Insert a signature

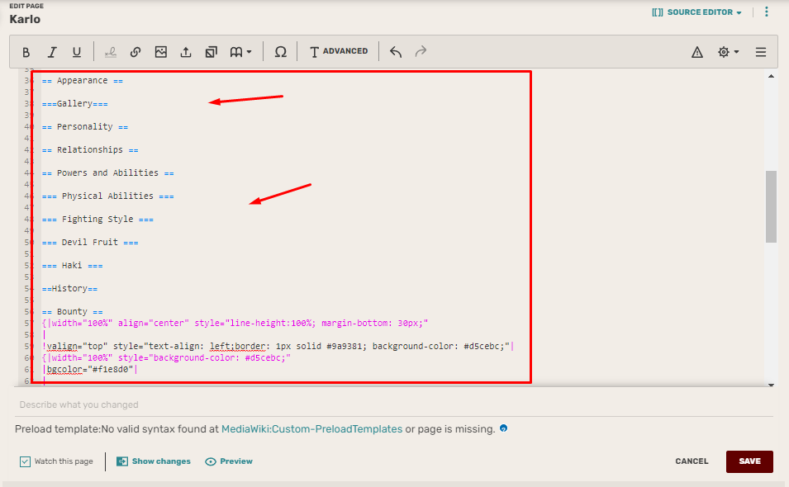110,52
